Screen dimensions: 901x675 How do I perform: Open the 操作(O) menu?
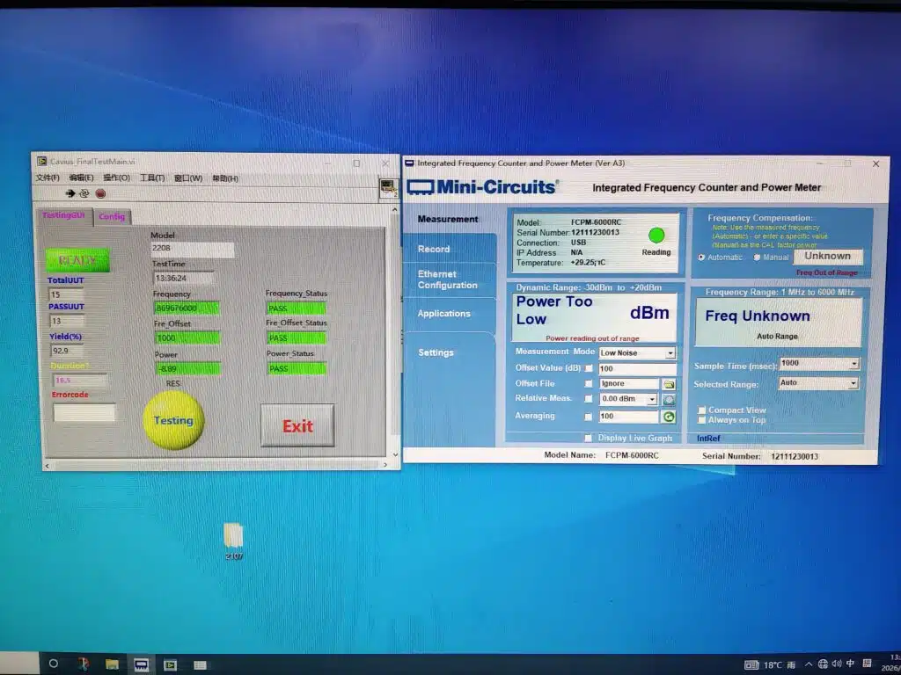tap(117, 178)
